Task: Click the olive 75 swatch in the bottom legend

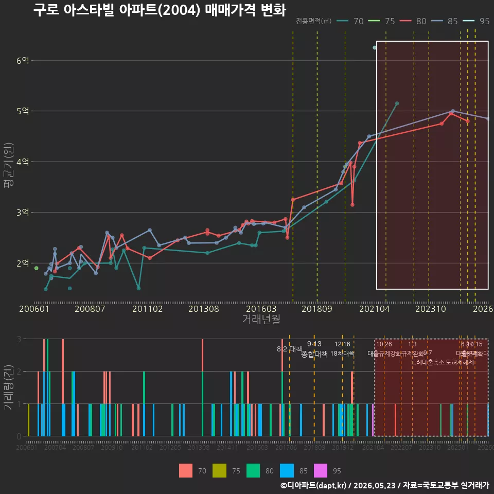Action: pos(219,471)
